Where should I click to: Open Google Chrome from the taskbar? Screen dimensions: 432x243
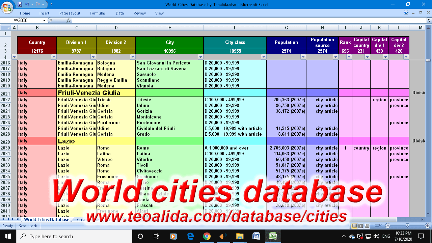(207, 236)
